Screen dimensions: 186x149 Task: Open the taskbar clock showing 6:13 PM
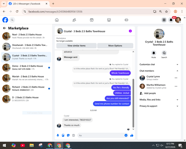(170, 145)
